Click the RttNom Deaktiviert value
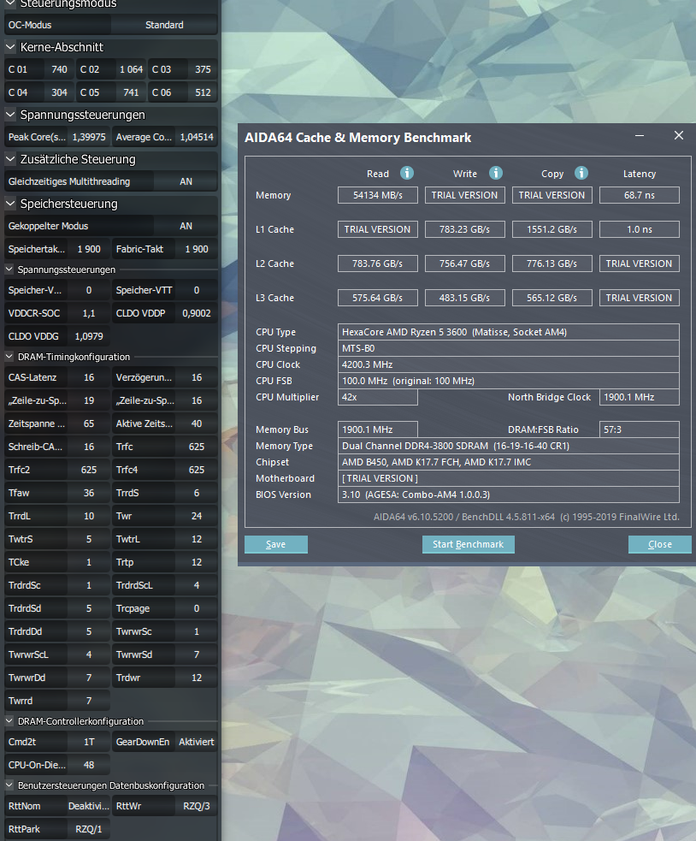Screen dimensions: 696x841 (x=89, y=806)
